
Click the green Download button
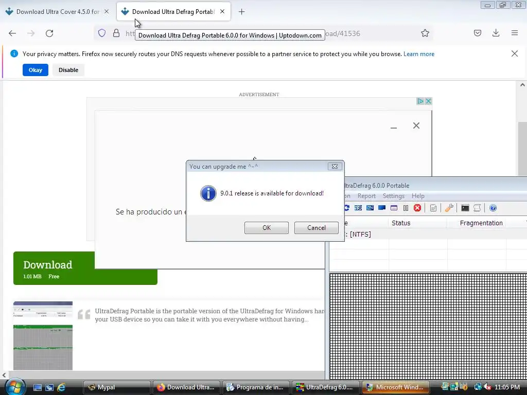[x=54, y=268]
